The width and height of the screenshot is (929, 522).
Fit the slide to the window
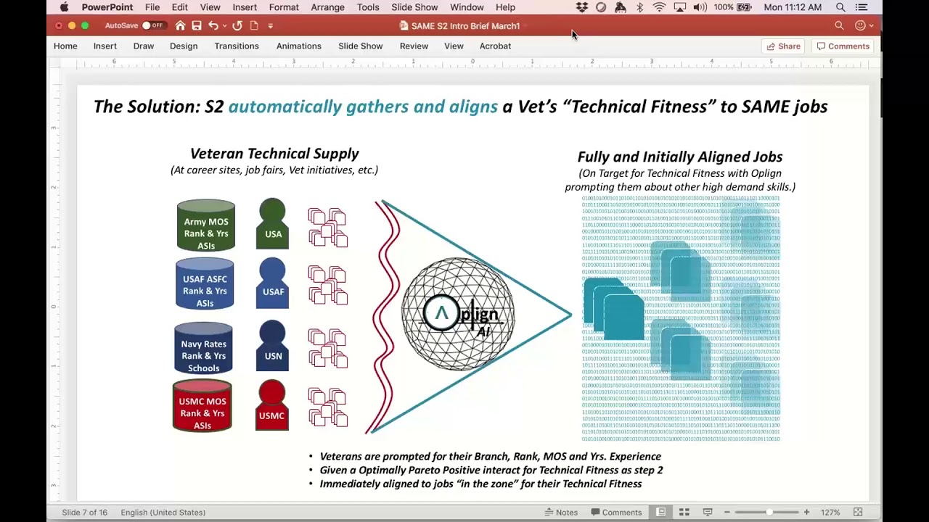(x=858, y=513)
